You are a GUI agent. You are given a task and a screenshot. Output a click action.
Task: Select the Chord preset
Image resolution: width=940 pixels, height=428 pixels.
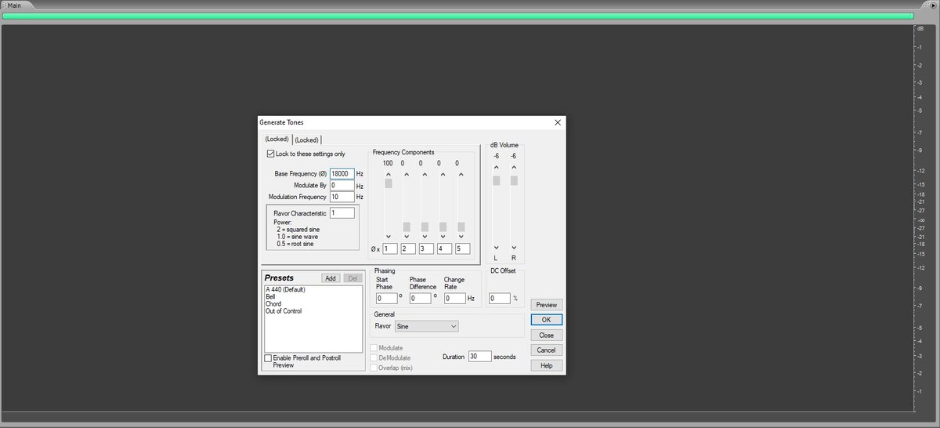pos(273,304)
